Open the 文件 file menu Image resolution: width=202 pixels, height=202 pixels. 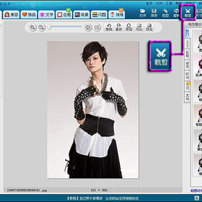pos(159,3)
